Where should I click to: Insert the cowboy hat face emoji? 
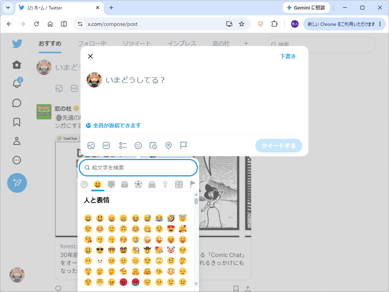(x=147, y=250)
